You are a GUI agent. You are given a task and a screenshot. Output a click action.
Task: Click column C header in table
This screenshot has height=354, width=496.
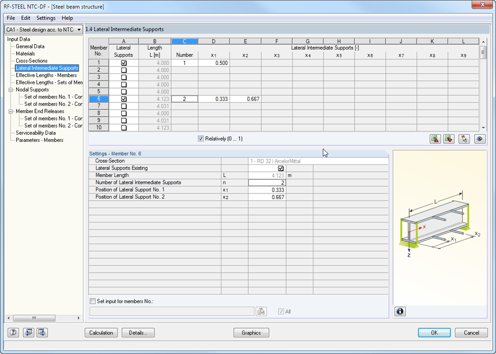click(185, 41)
